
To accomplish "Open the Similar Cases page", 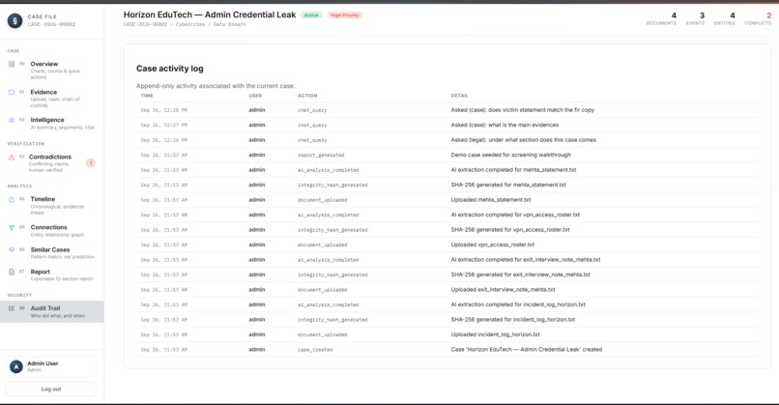I will (x=51, y=253).
